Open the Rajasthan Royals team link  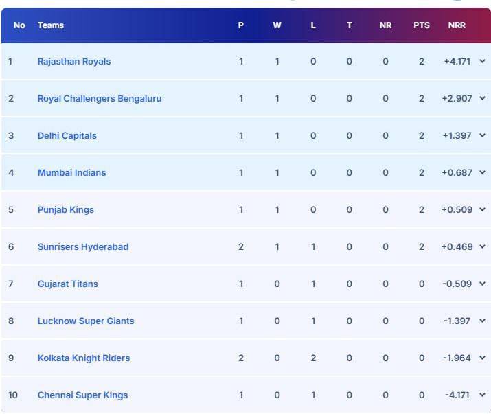[x=74, y=61]
